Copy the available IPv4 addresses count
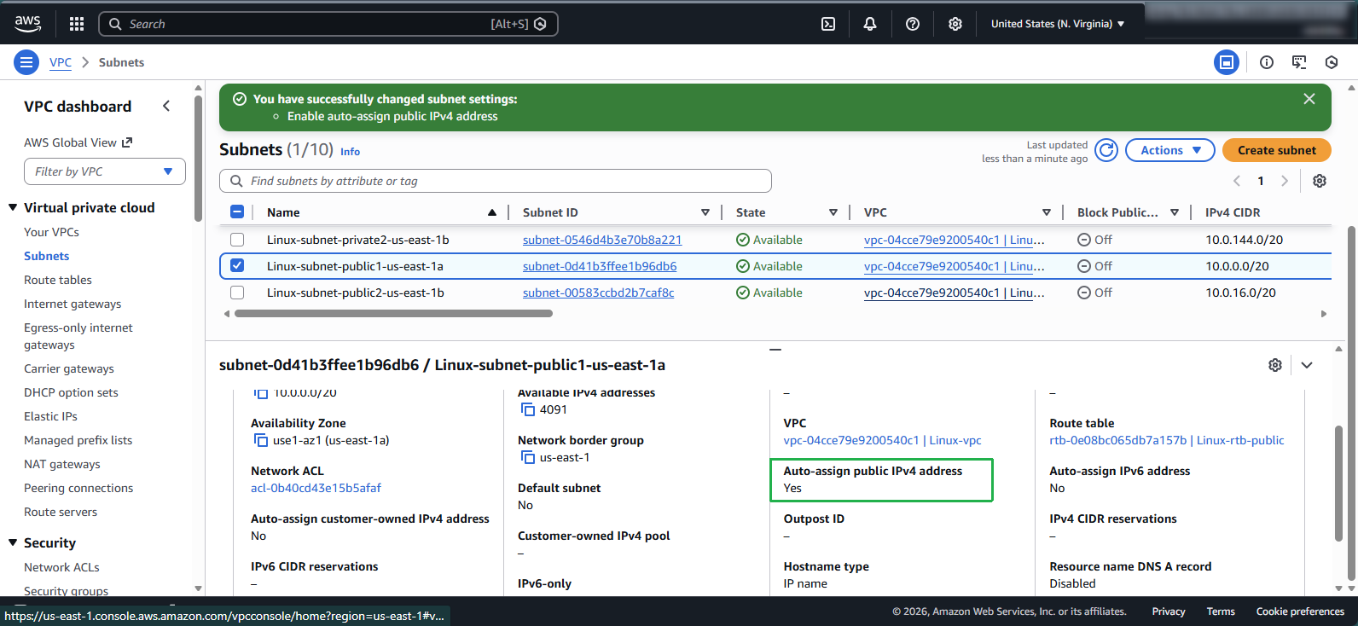Image resolution: width=1358 pixels, height=626 pixels. (527, 409)
